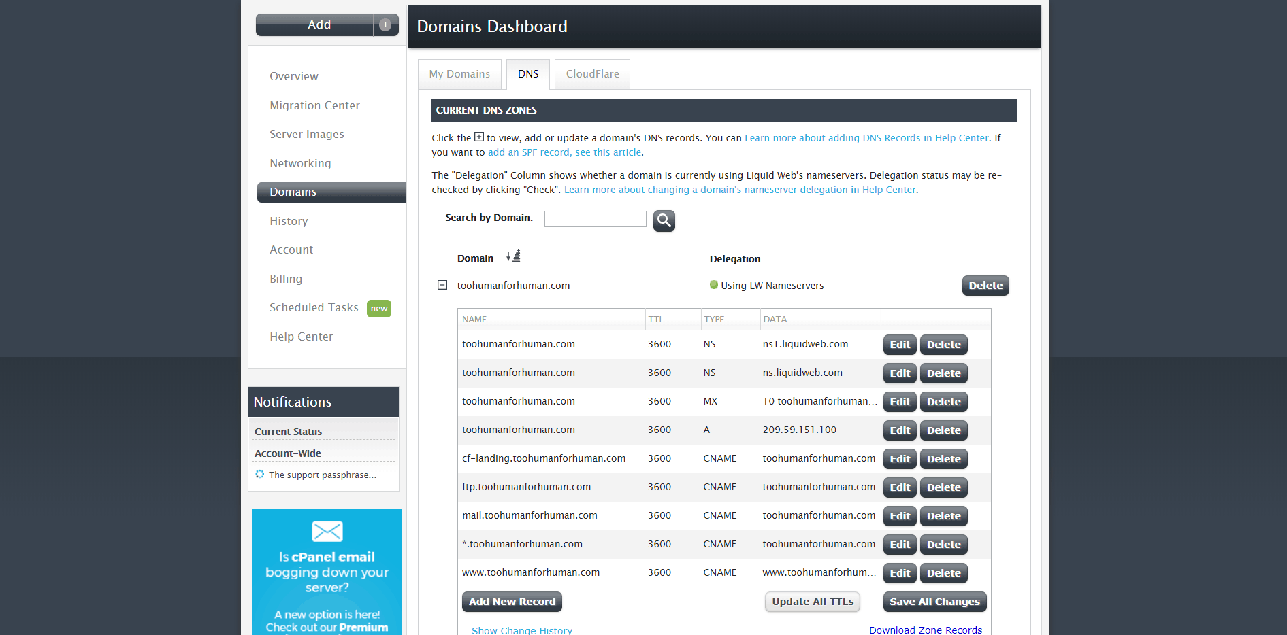This screenshot has height=635, width=1287.
Task: Open the support passphrase notification
Action: 323,475
